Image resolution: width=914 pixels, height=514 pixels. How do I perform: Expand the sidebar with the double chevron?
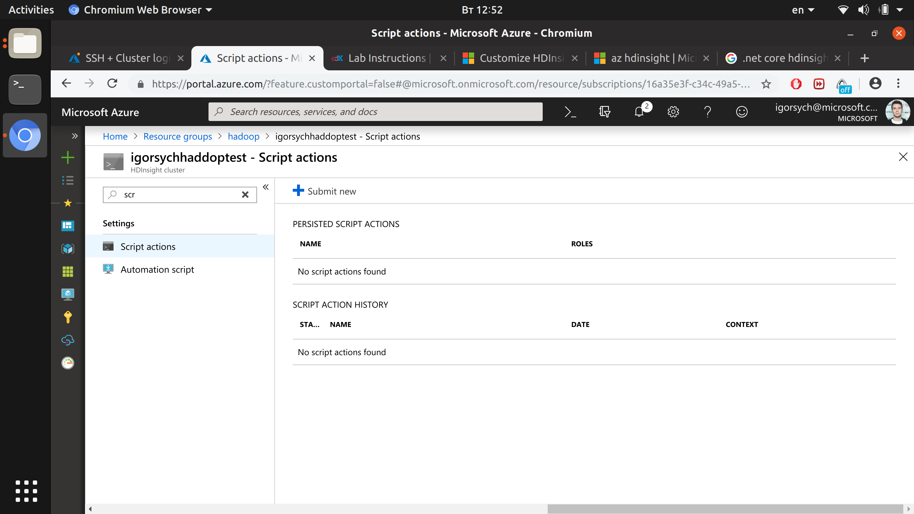point(75,136)
